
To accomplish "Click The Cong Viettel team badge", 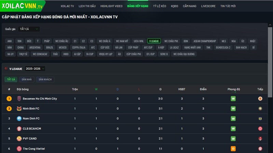I will (19, 149).
